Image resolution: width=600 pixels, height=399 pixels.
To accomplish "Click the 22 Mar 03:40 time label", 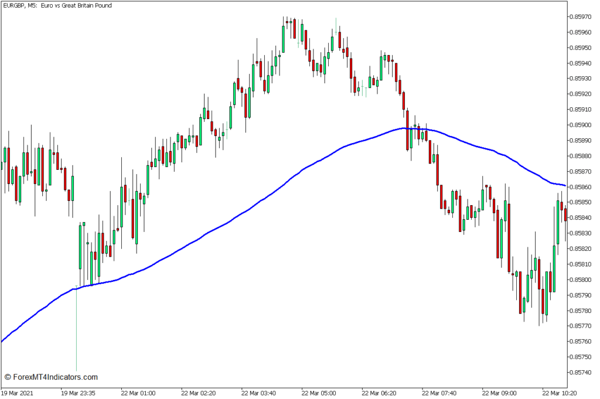I will click(x=260, y=393).
